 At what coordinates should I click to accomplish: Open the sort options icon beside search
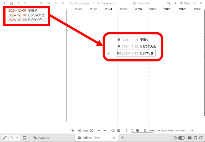[169, 3]
